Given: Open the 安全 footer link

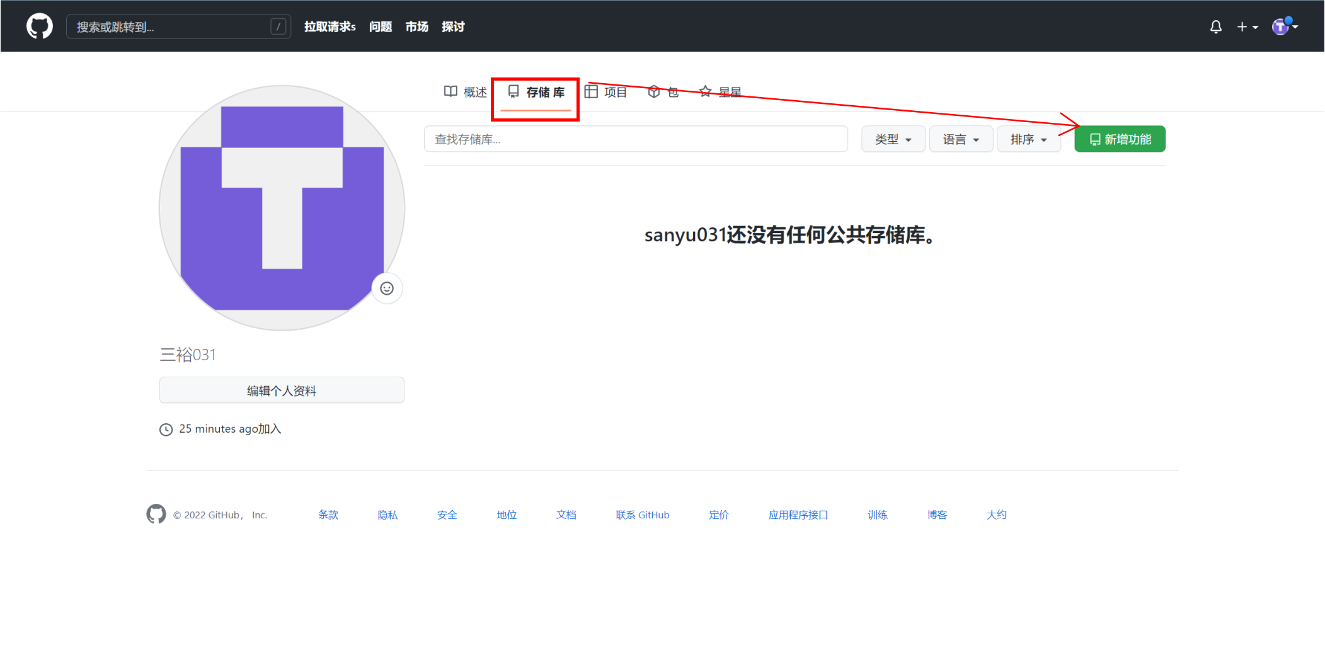Looking at the screenshot, I should [447, 515].
